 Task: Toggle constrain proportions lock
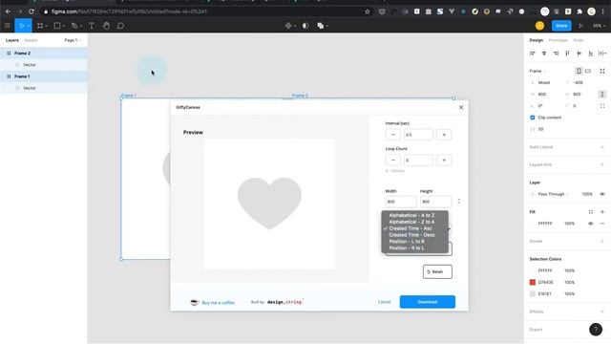click(x=602, y=94)
